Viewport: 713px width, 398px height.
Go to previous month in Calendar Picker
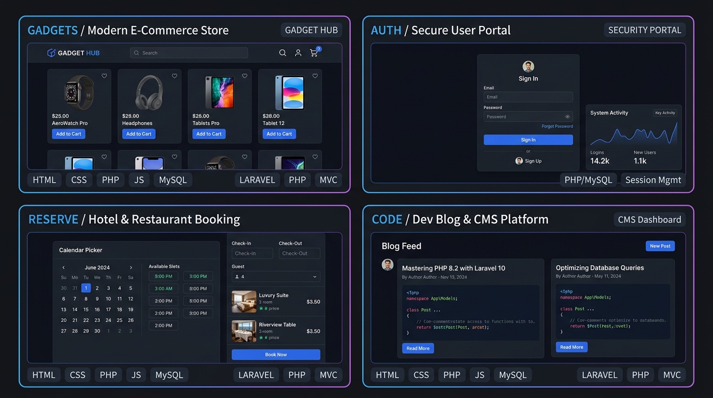click(x=64, y=268)
